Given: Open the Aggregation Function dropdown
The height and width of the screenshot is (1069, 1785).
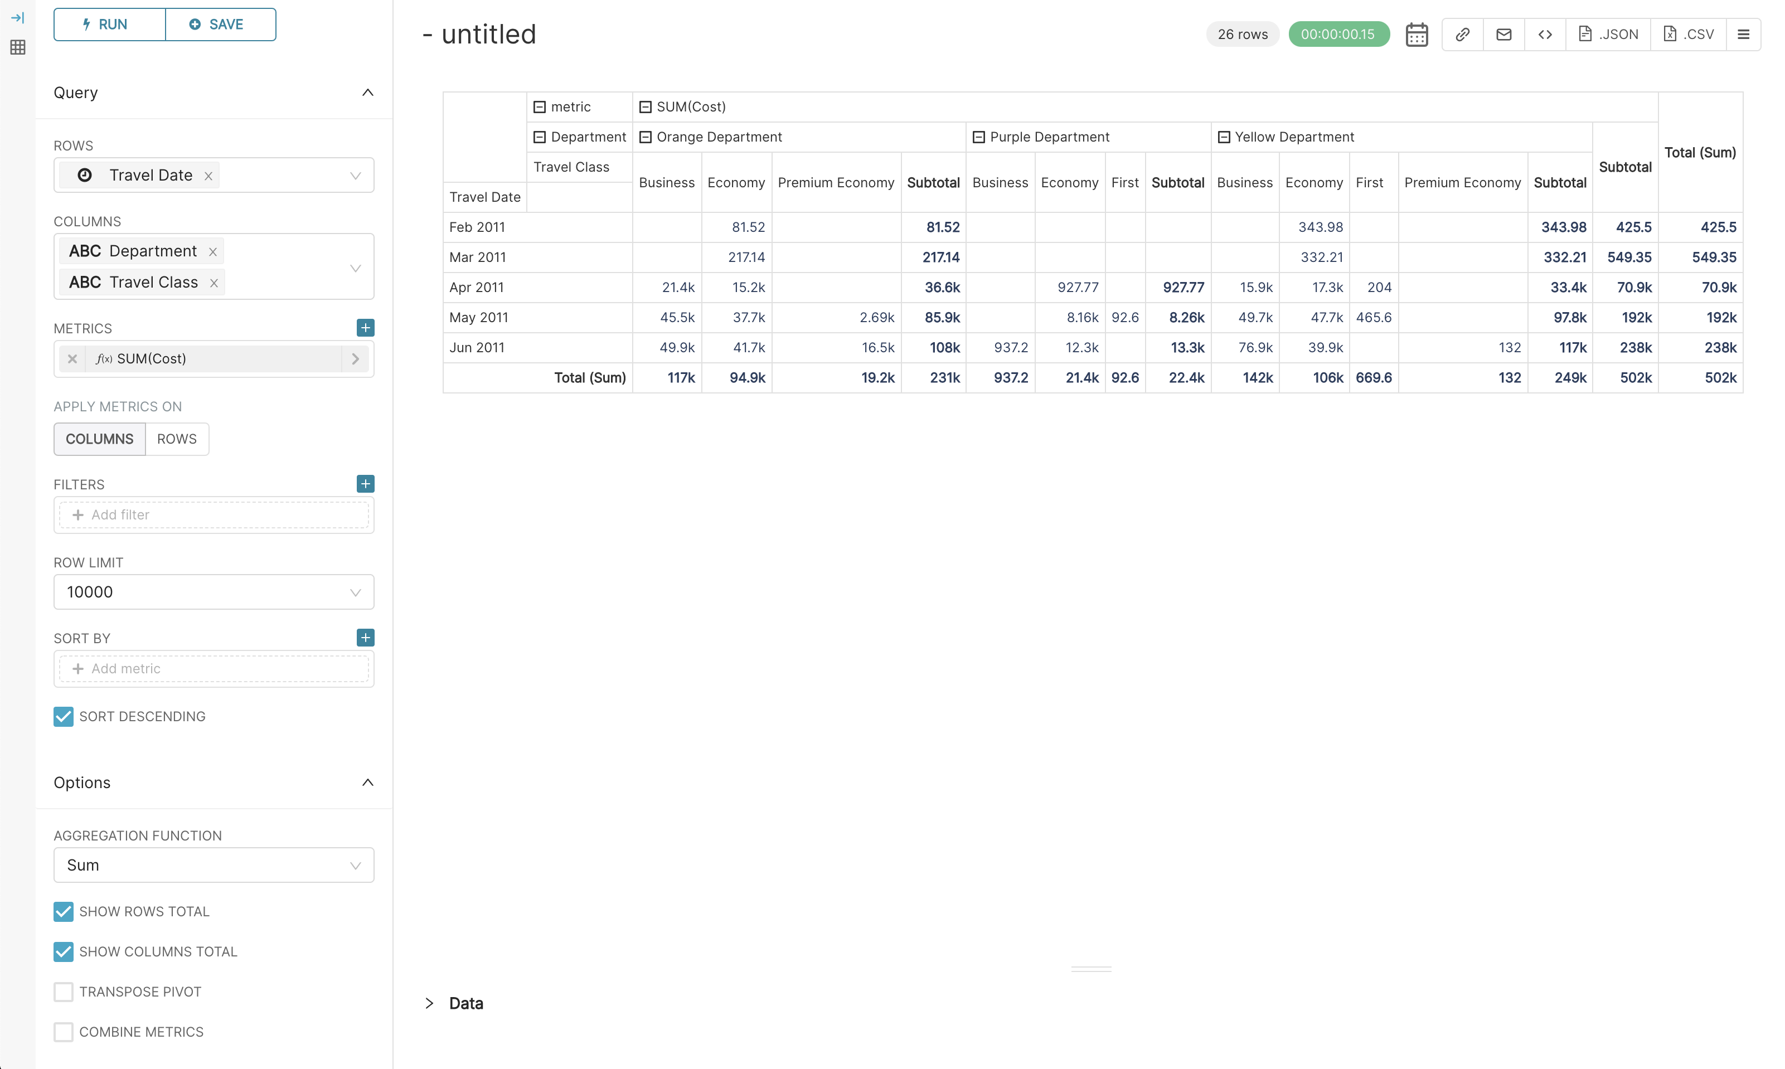Looking at the screenshot, I should [x=213, y=865].
